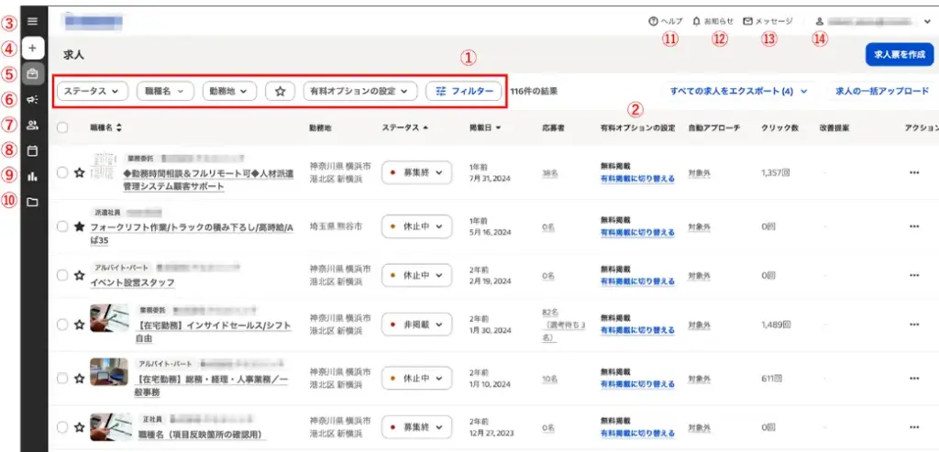939x452 pixels.
Task: Open the candidates people icon in the sidebar
Action: [33, 126]
